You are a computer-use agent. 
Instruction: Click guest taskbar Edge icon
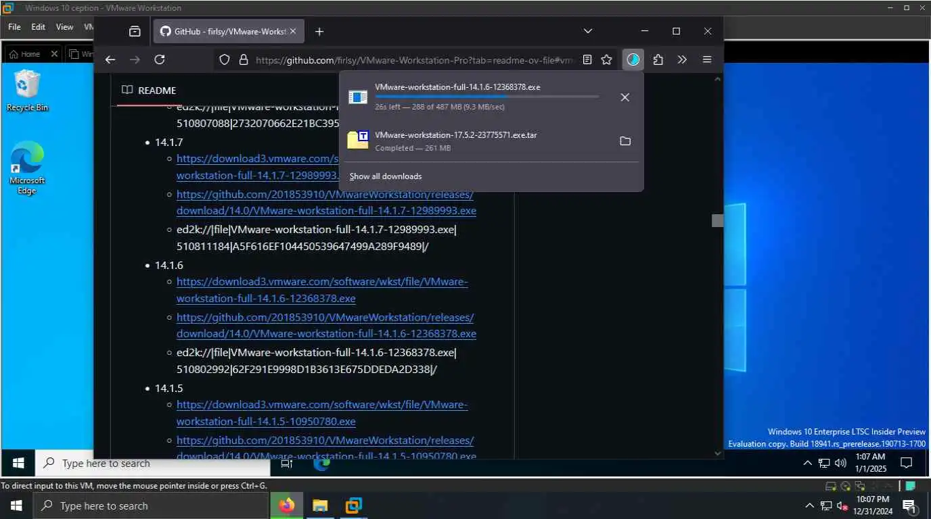[x=321, y=463]
